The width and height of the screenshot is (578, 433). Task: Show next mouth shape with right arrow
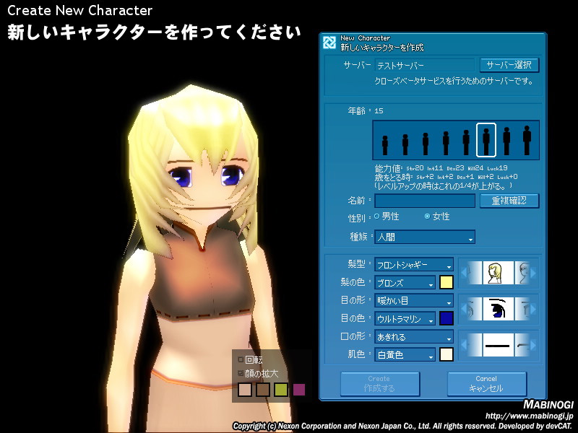click(533, 345)
